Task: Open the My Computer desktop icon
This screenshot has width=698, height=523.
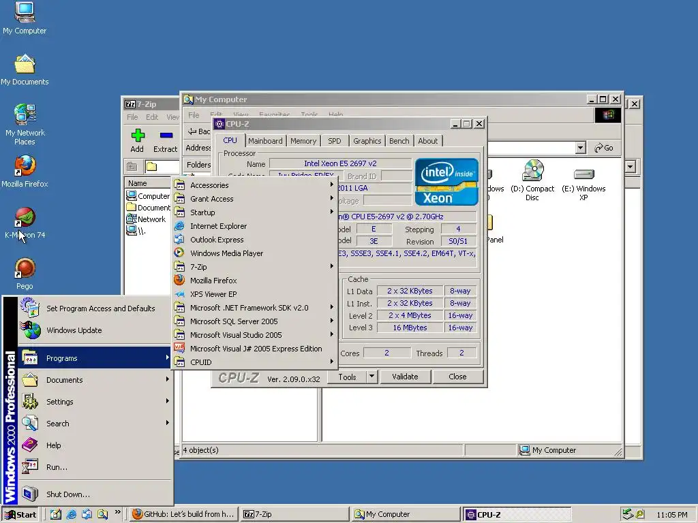Action: (x=25, y=18)
